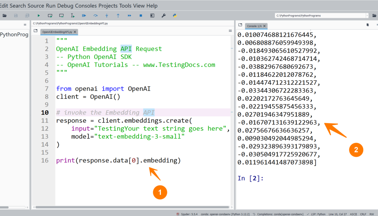Maximize current pane using toolbar icon
The height and width of the screenshot is (216, 378).
152,16
